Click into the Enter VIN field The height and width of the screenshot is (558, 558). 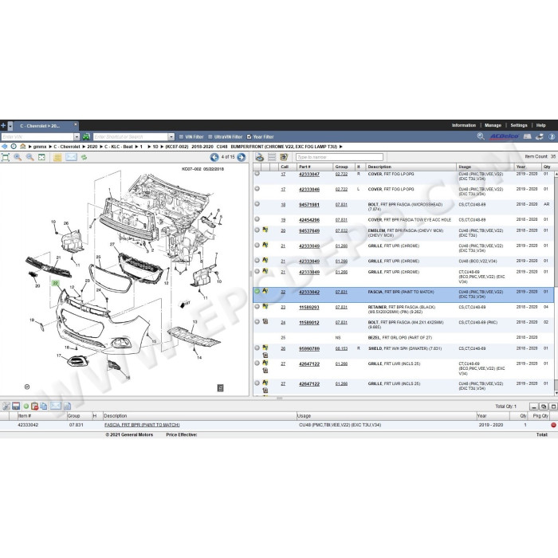tap(37, 137)
